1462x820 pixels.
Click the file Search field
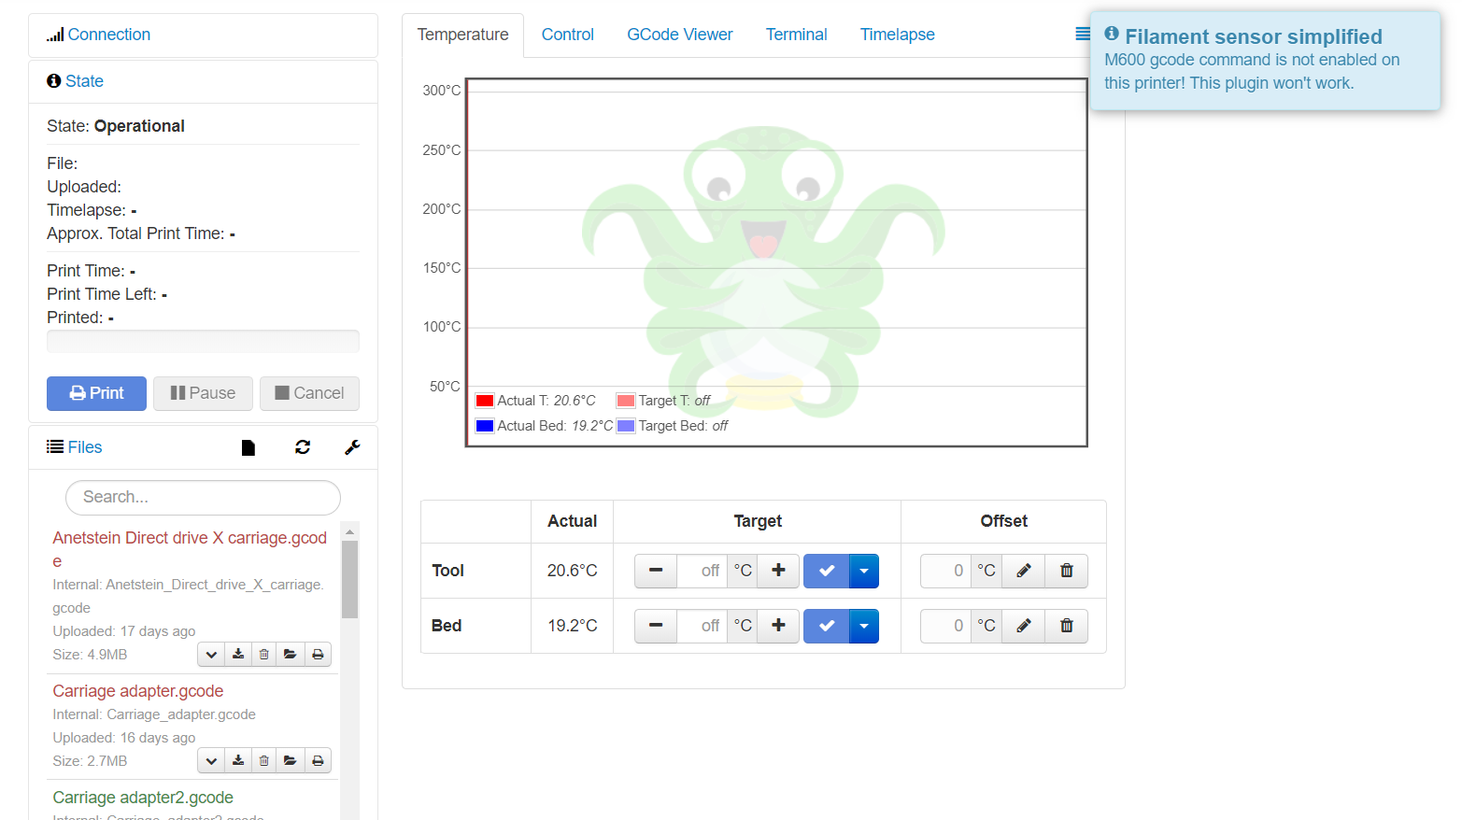[203, 497]
